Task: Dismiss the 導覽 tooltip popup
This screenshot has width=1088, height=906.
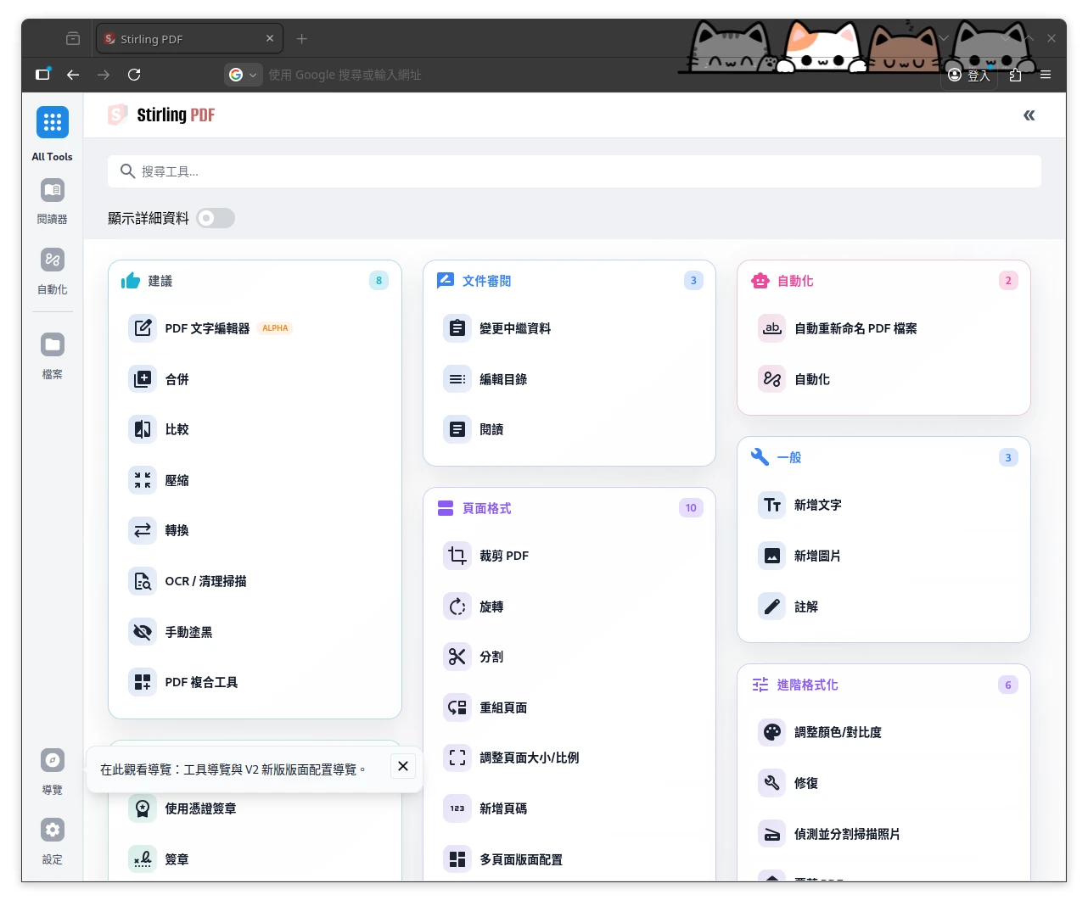Action: (x=403, y=766)
